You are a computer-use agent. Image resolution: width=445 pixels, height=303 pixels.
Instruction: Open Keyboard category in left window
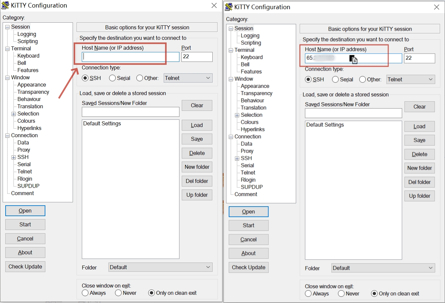[28, 56]
